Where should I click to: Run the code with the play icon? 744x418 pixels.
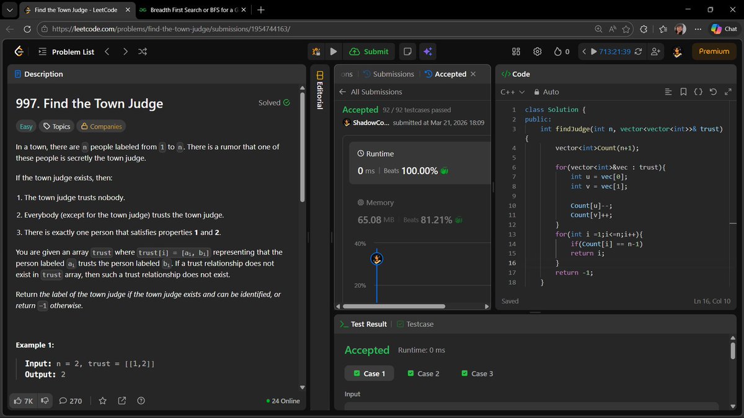pyautogui.click(x=334, y=52)
